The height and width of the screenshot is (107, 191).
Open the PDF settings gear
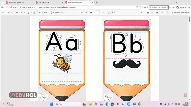167,12
